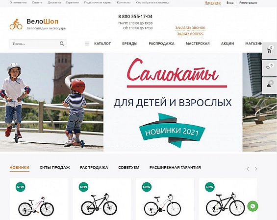This screenshot has height=220, width=277.
Task: Click the ЗАКАЗАТЬ ЗВОНОК link
Action: [x=190, y=28]
